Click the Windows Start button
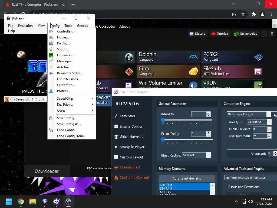The height and width of the screenshot is (208, 277). click(9, 201)
